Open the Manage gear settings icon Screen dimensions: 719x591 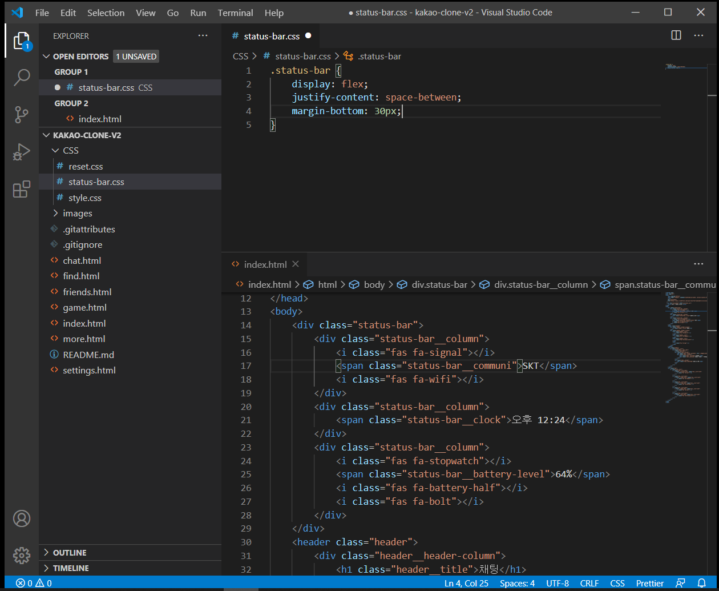(x=22, y=555)
